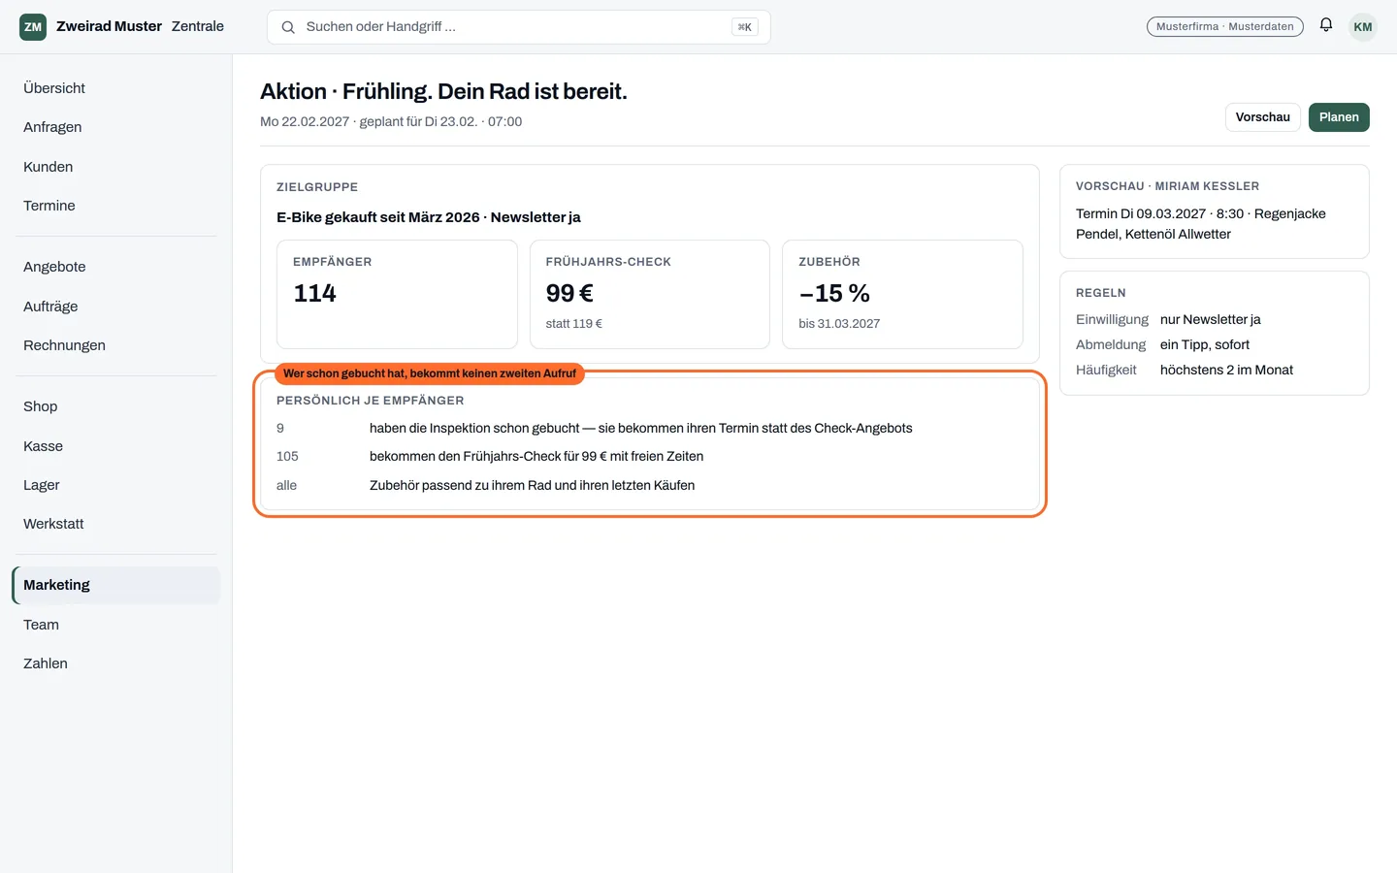The height and width of the screenshot is (873, 1397).
Task: Select the Marketing sidebar item
Action: coord(116,585)
